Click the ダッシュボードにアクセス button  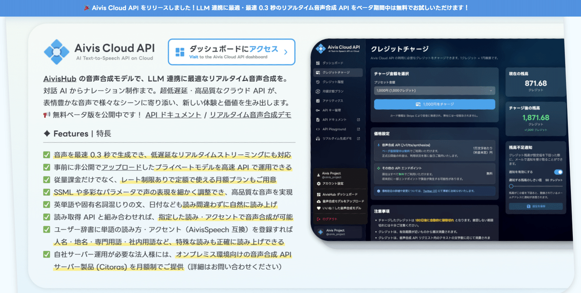click(231, 51)
